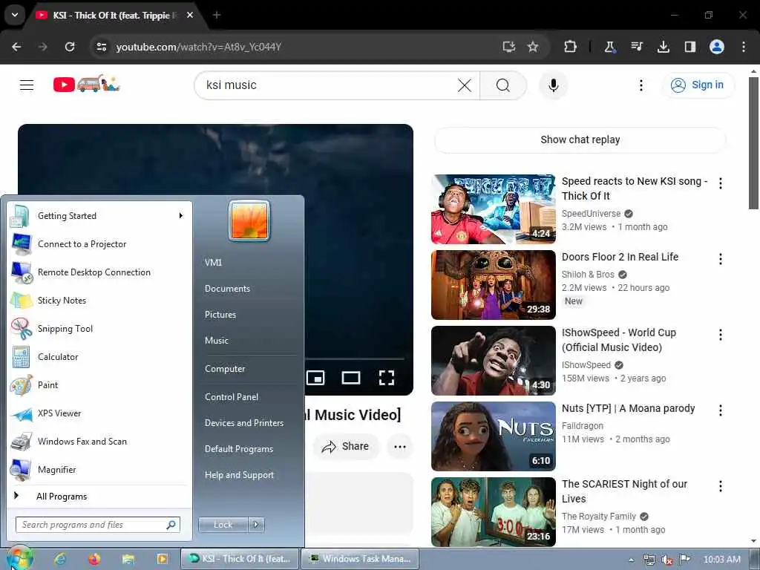The image size is (760, 570).
Task: Expand Getting Started submenu arrow
Action: point(181,216)
